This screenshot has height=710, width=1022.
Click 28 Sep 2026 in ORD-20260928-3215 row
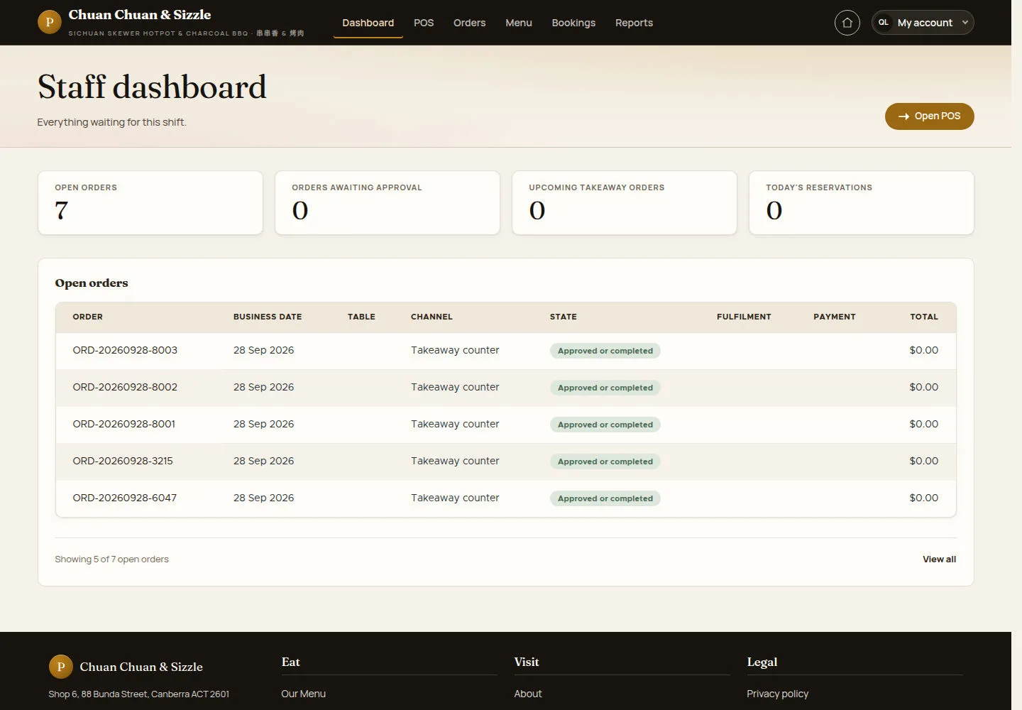coord(263,461)
